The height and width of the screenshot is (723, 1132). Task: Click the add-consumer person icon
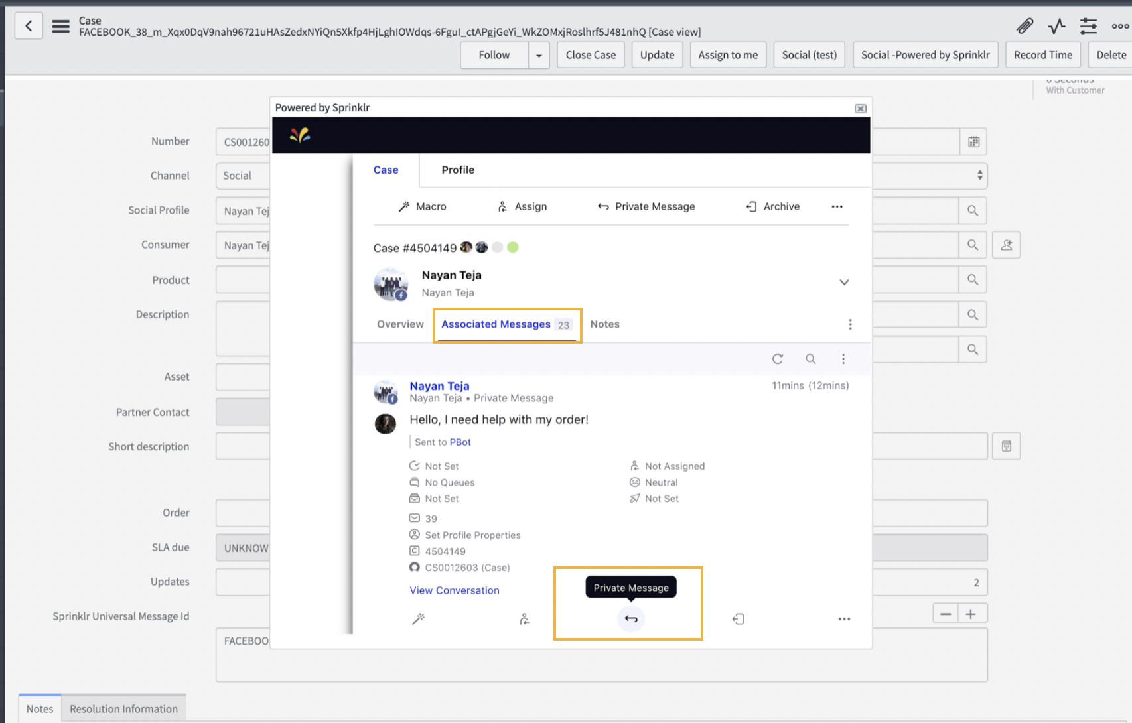(1006, 245)
